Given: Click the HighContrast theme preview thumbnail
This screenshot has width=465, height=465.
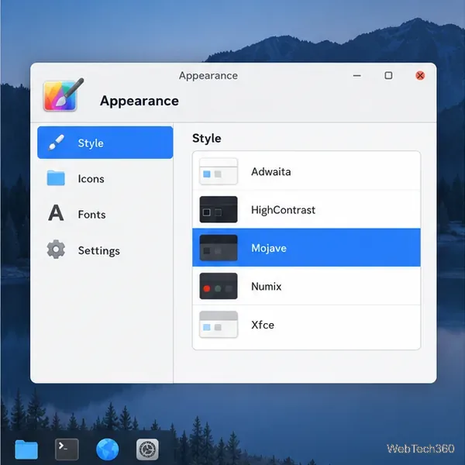Looking at the screenshot, I should tap(219, 209).
